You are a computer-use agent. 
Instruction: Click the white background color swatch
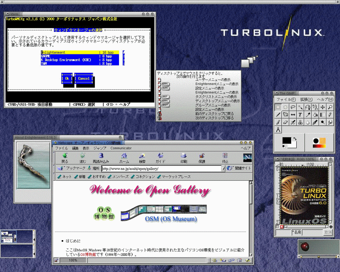(x=293, y=145)
